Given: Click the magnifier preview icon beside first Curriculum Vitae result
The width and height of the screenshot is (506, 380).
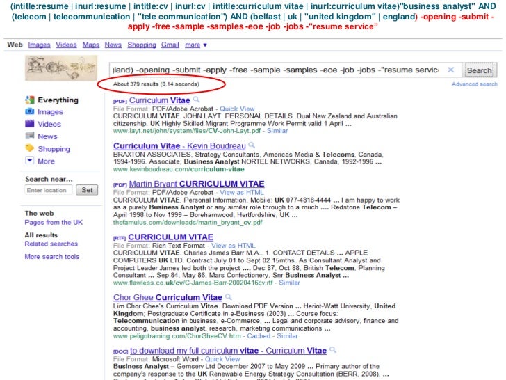Looking at the screenshot, I should click(196, 100).
